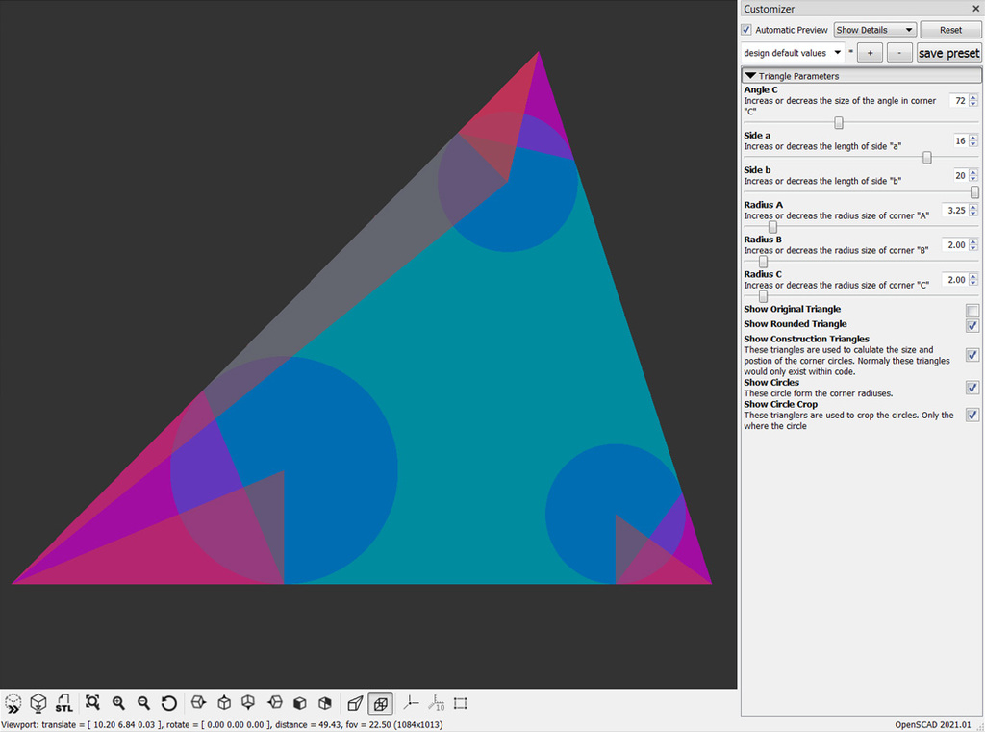Viewport: 985px width, 732px height.
Task: Add a preset with the plus button
Action: pos(870,53)
